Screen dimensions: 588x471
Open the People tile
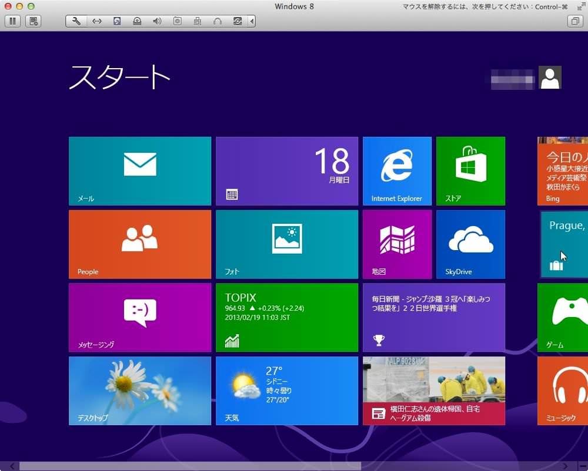pos(140,244)
